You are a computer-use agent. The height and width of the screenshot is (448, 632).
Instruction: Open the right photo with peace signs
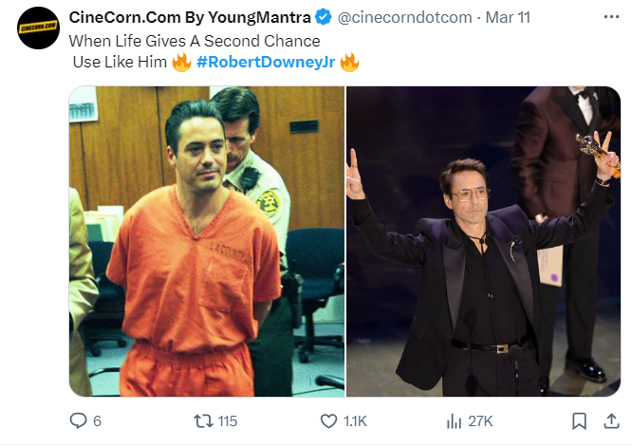point(483,241)
